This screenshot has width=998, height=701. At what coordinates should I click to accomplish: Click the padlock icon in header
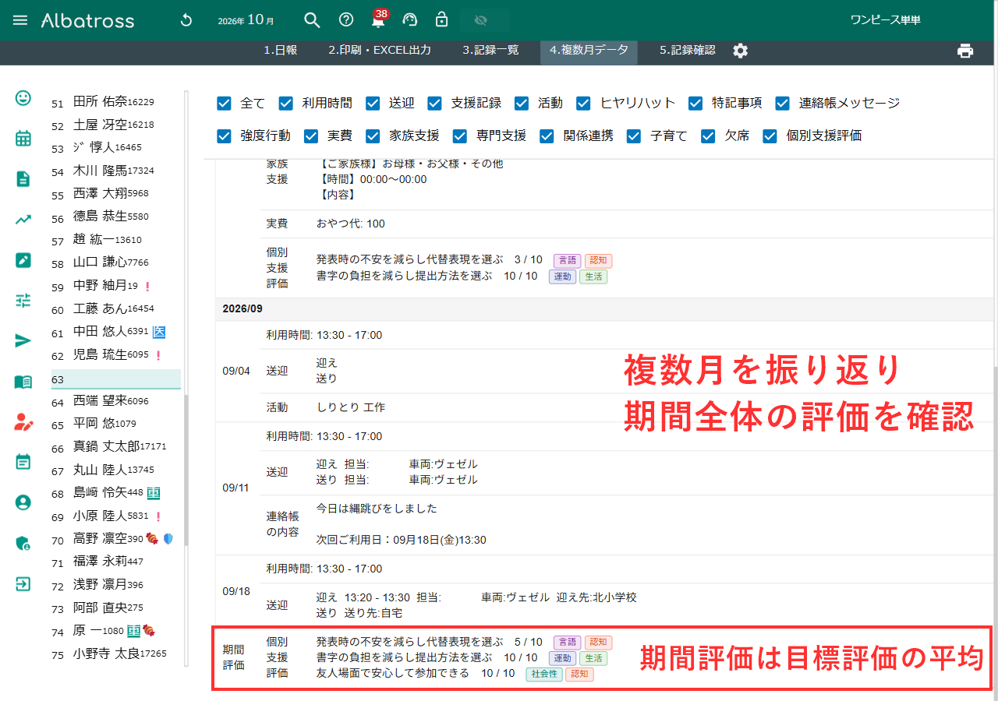441,20
